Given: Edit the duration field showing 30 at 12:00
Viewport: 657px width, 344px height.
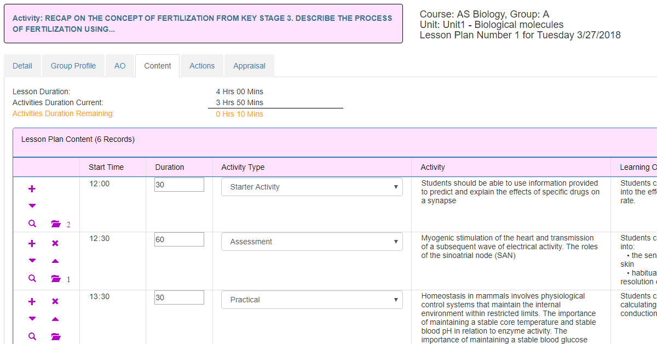Looking at the screenshot, I should pyautogui.click(x=179, y=185).
